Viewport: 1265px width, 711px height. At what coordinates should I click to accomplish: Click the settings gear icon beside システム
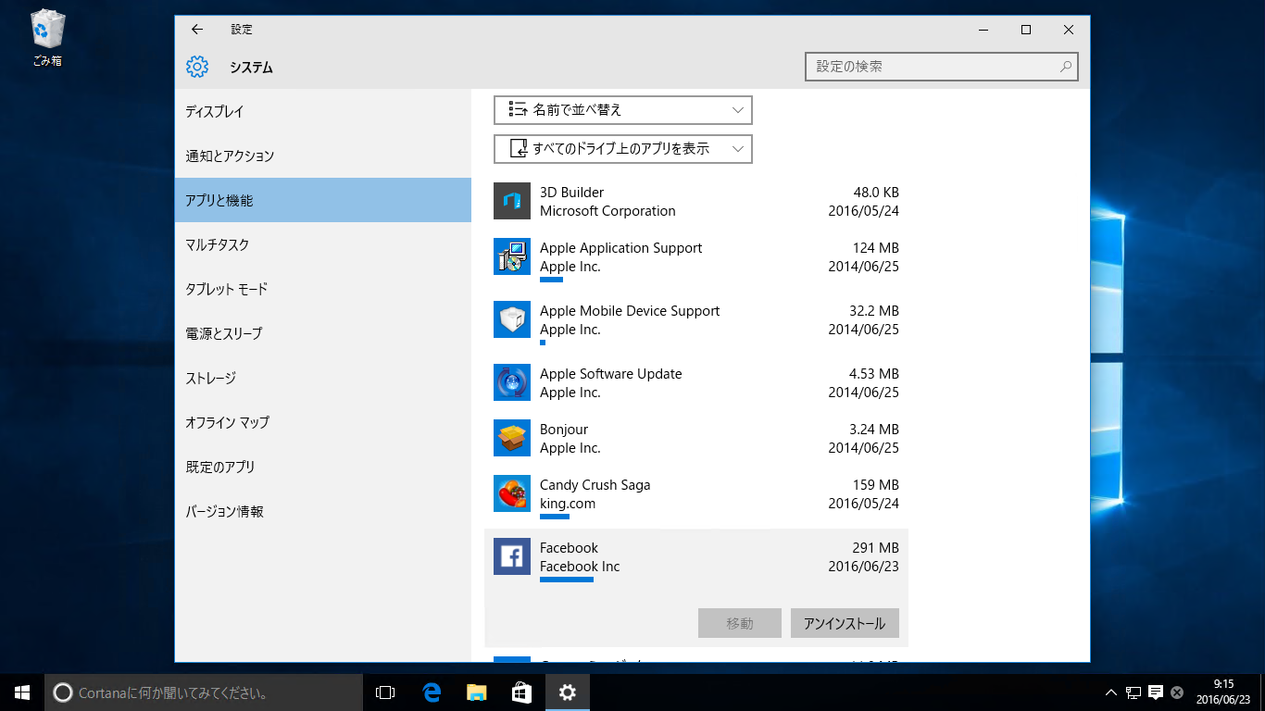click(197, 67)
